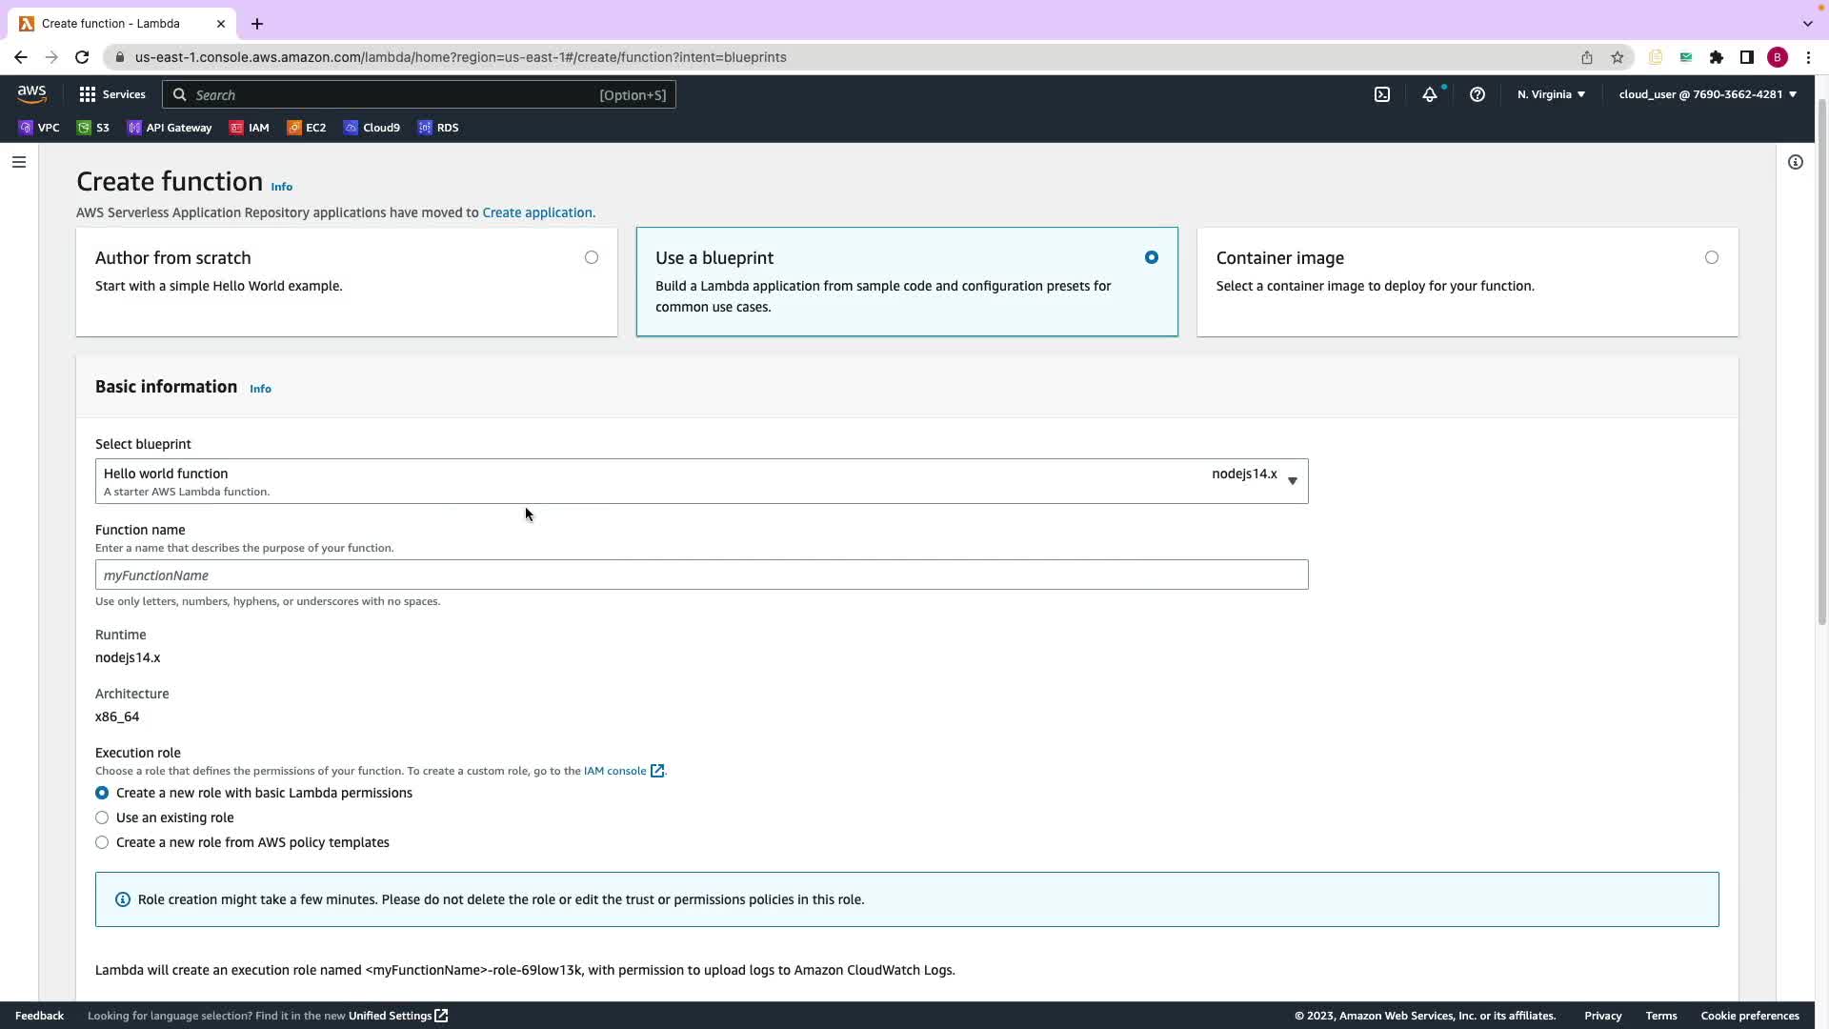Open the info panel icon at right
Viewport: 1829px width, 1029px height.
(x=1795, y=162)
